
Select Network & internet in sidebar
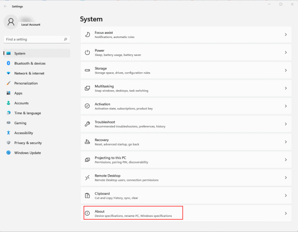(x=29, y=73)
